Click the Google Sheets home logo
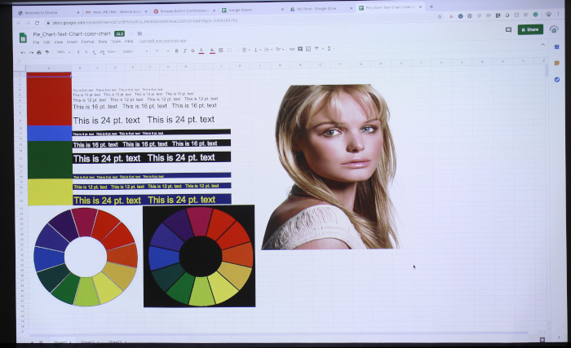The image size is (571, 348). [x=23, y=37]
